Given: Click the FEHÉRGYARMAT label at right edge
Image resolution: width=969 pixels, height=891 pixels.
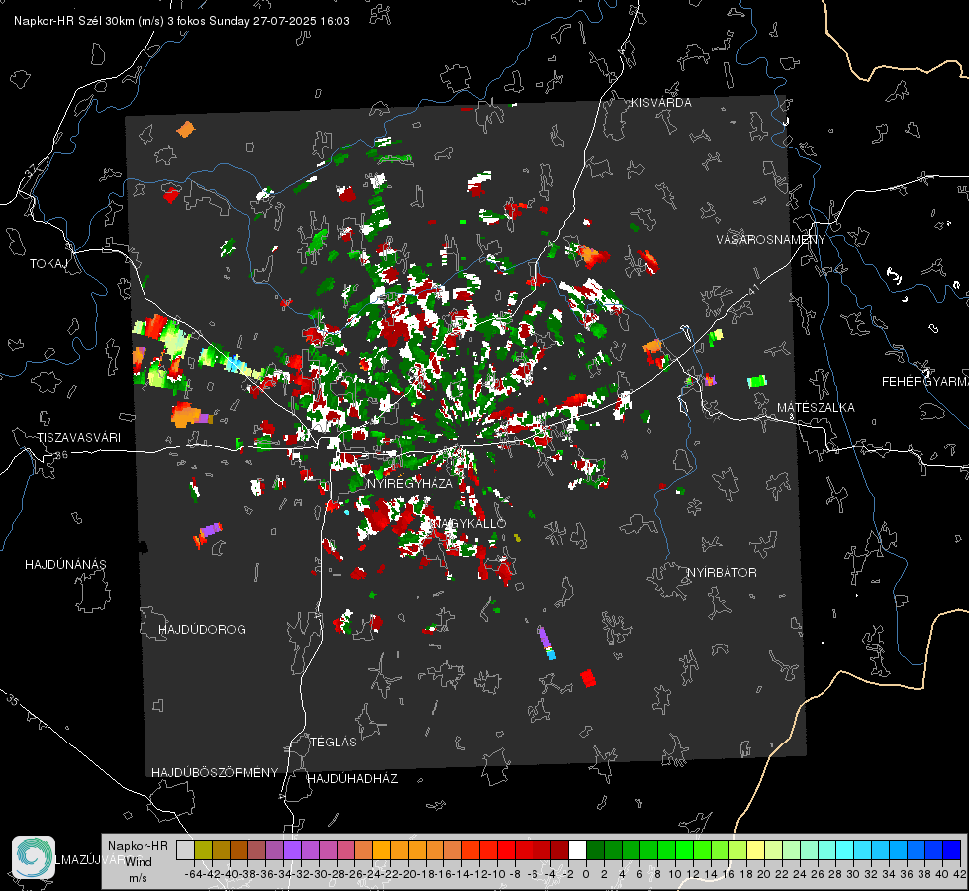Looking at the screenshot, I should click(924, 382).
